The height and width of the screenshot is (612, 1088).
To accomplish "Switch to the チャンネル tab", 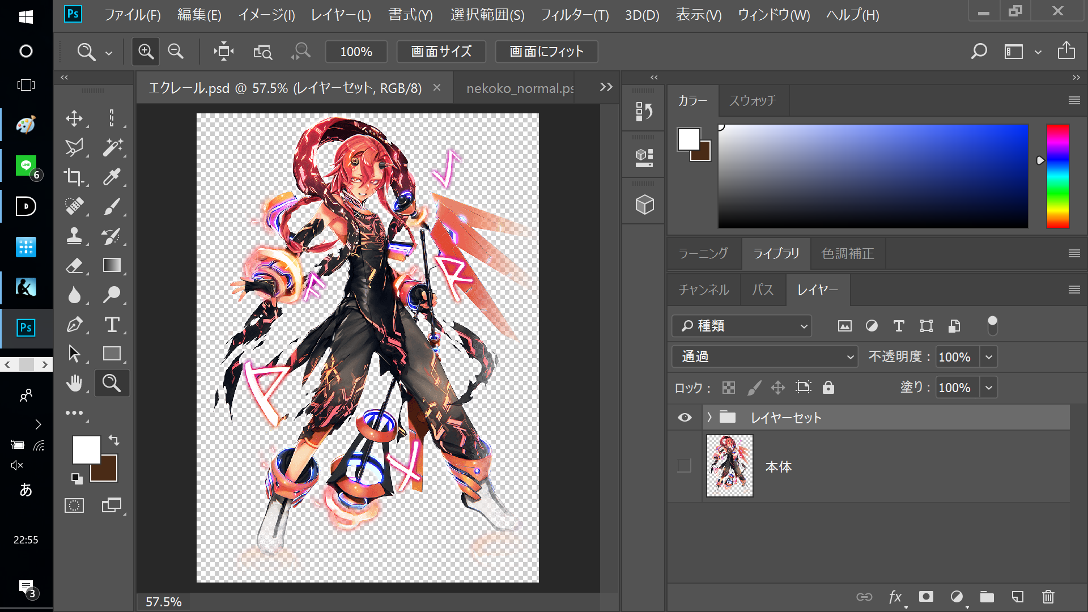I will 704,290.
